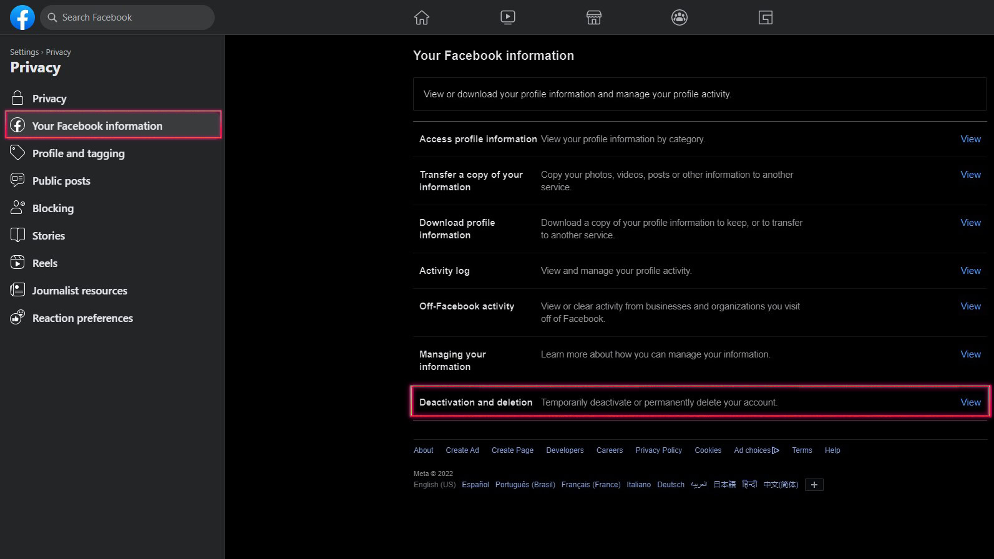Open Blocking settings
The width and height of the screenshot is (994, 559).
click(x=113, y=208)
